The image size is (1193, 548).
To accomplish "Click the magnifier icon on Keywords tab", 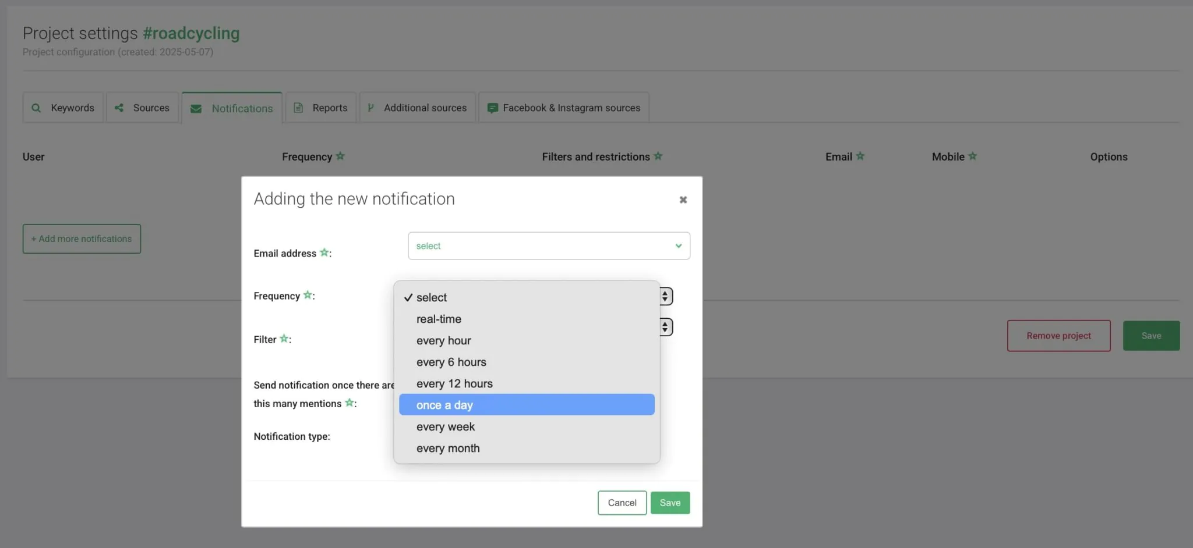I will point(36,108).
